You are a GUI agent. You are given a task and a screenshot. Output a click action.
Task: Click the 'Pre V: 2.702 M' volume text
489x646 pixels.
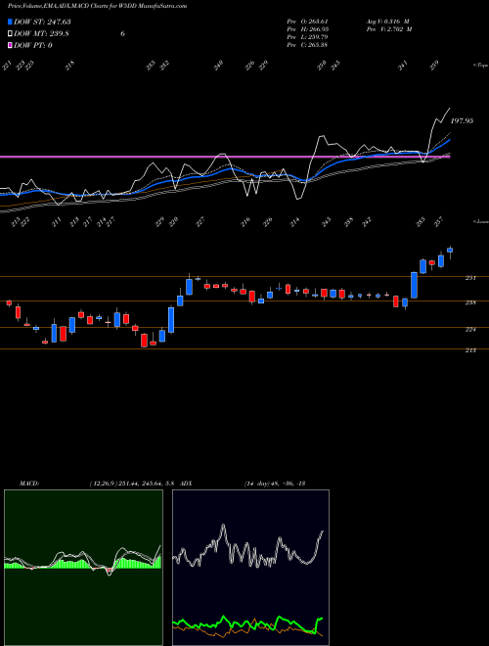[389, 29]
